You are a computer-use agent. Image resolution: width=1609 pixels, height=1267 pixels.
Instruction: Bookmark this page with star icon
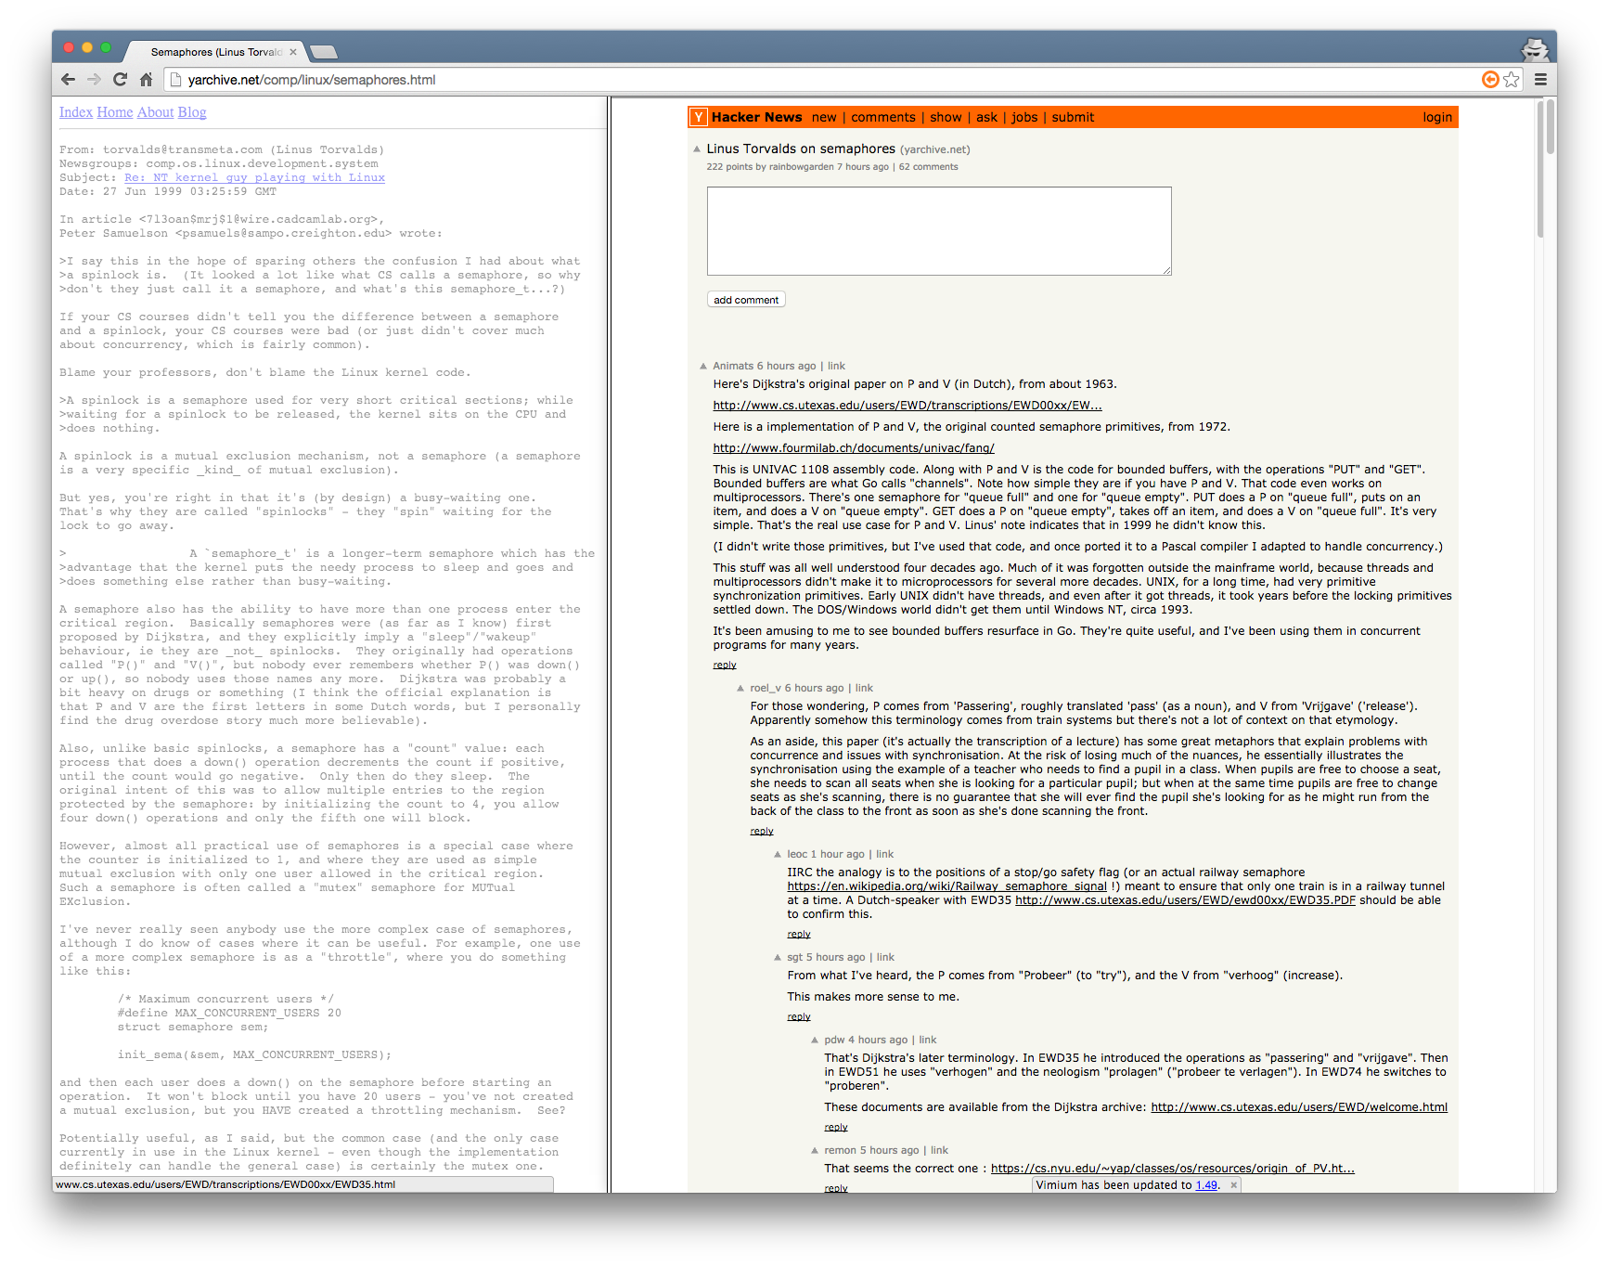1512,80
